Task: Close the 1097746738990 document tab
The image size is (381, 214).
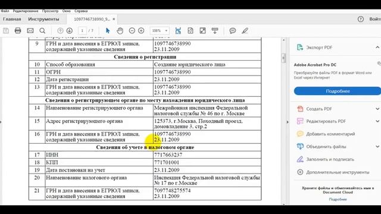Action: pos(114,19)
